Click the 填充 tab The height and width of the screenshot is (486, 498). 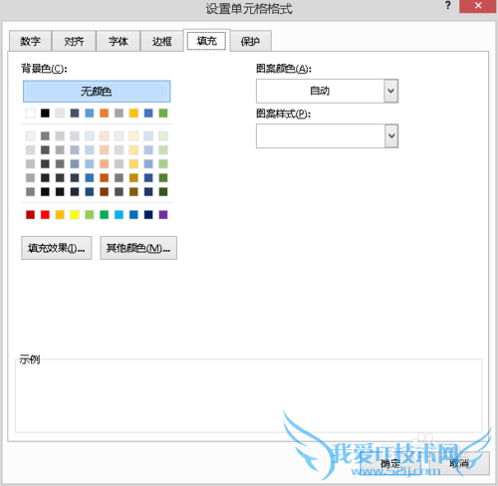tap(206, 41)
